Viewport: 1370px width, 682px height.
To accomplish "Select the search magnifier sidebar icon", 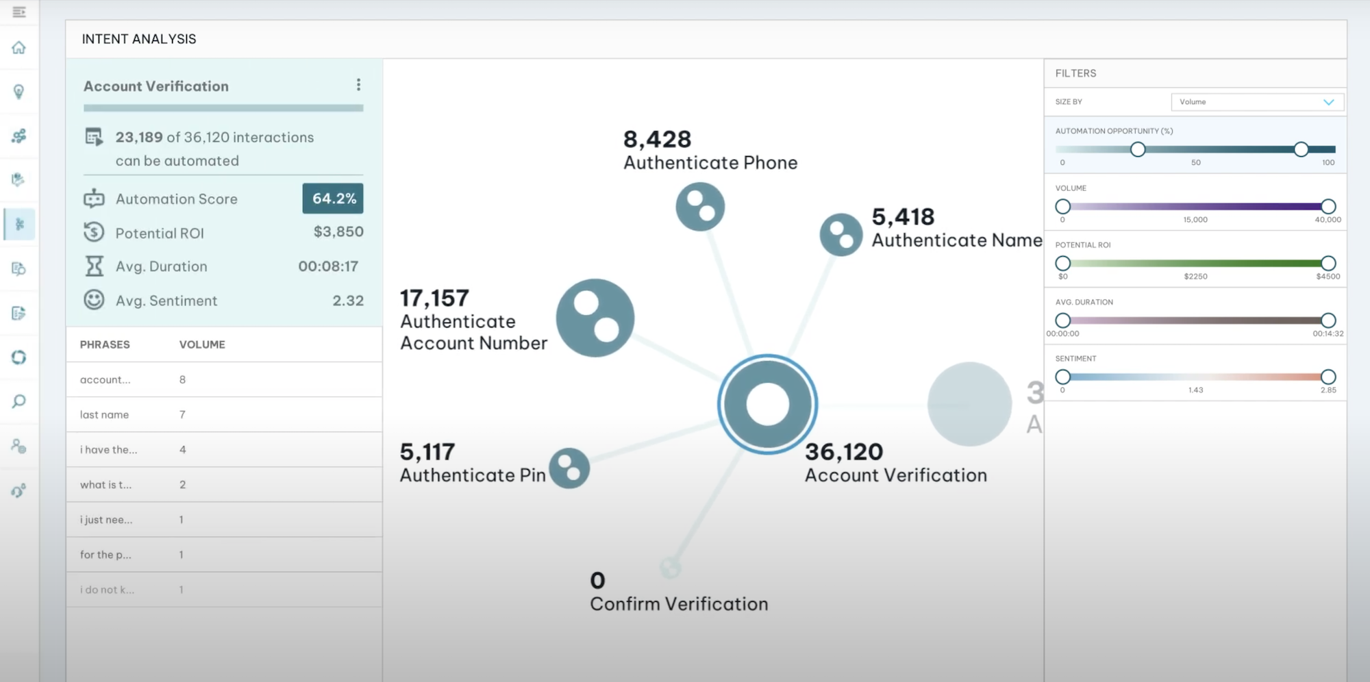I will 19,401.
